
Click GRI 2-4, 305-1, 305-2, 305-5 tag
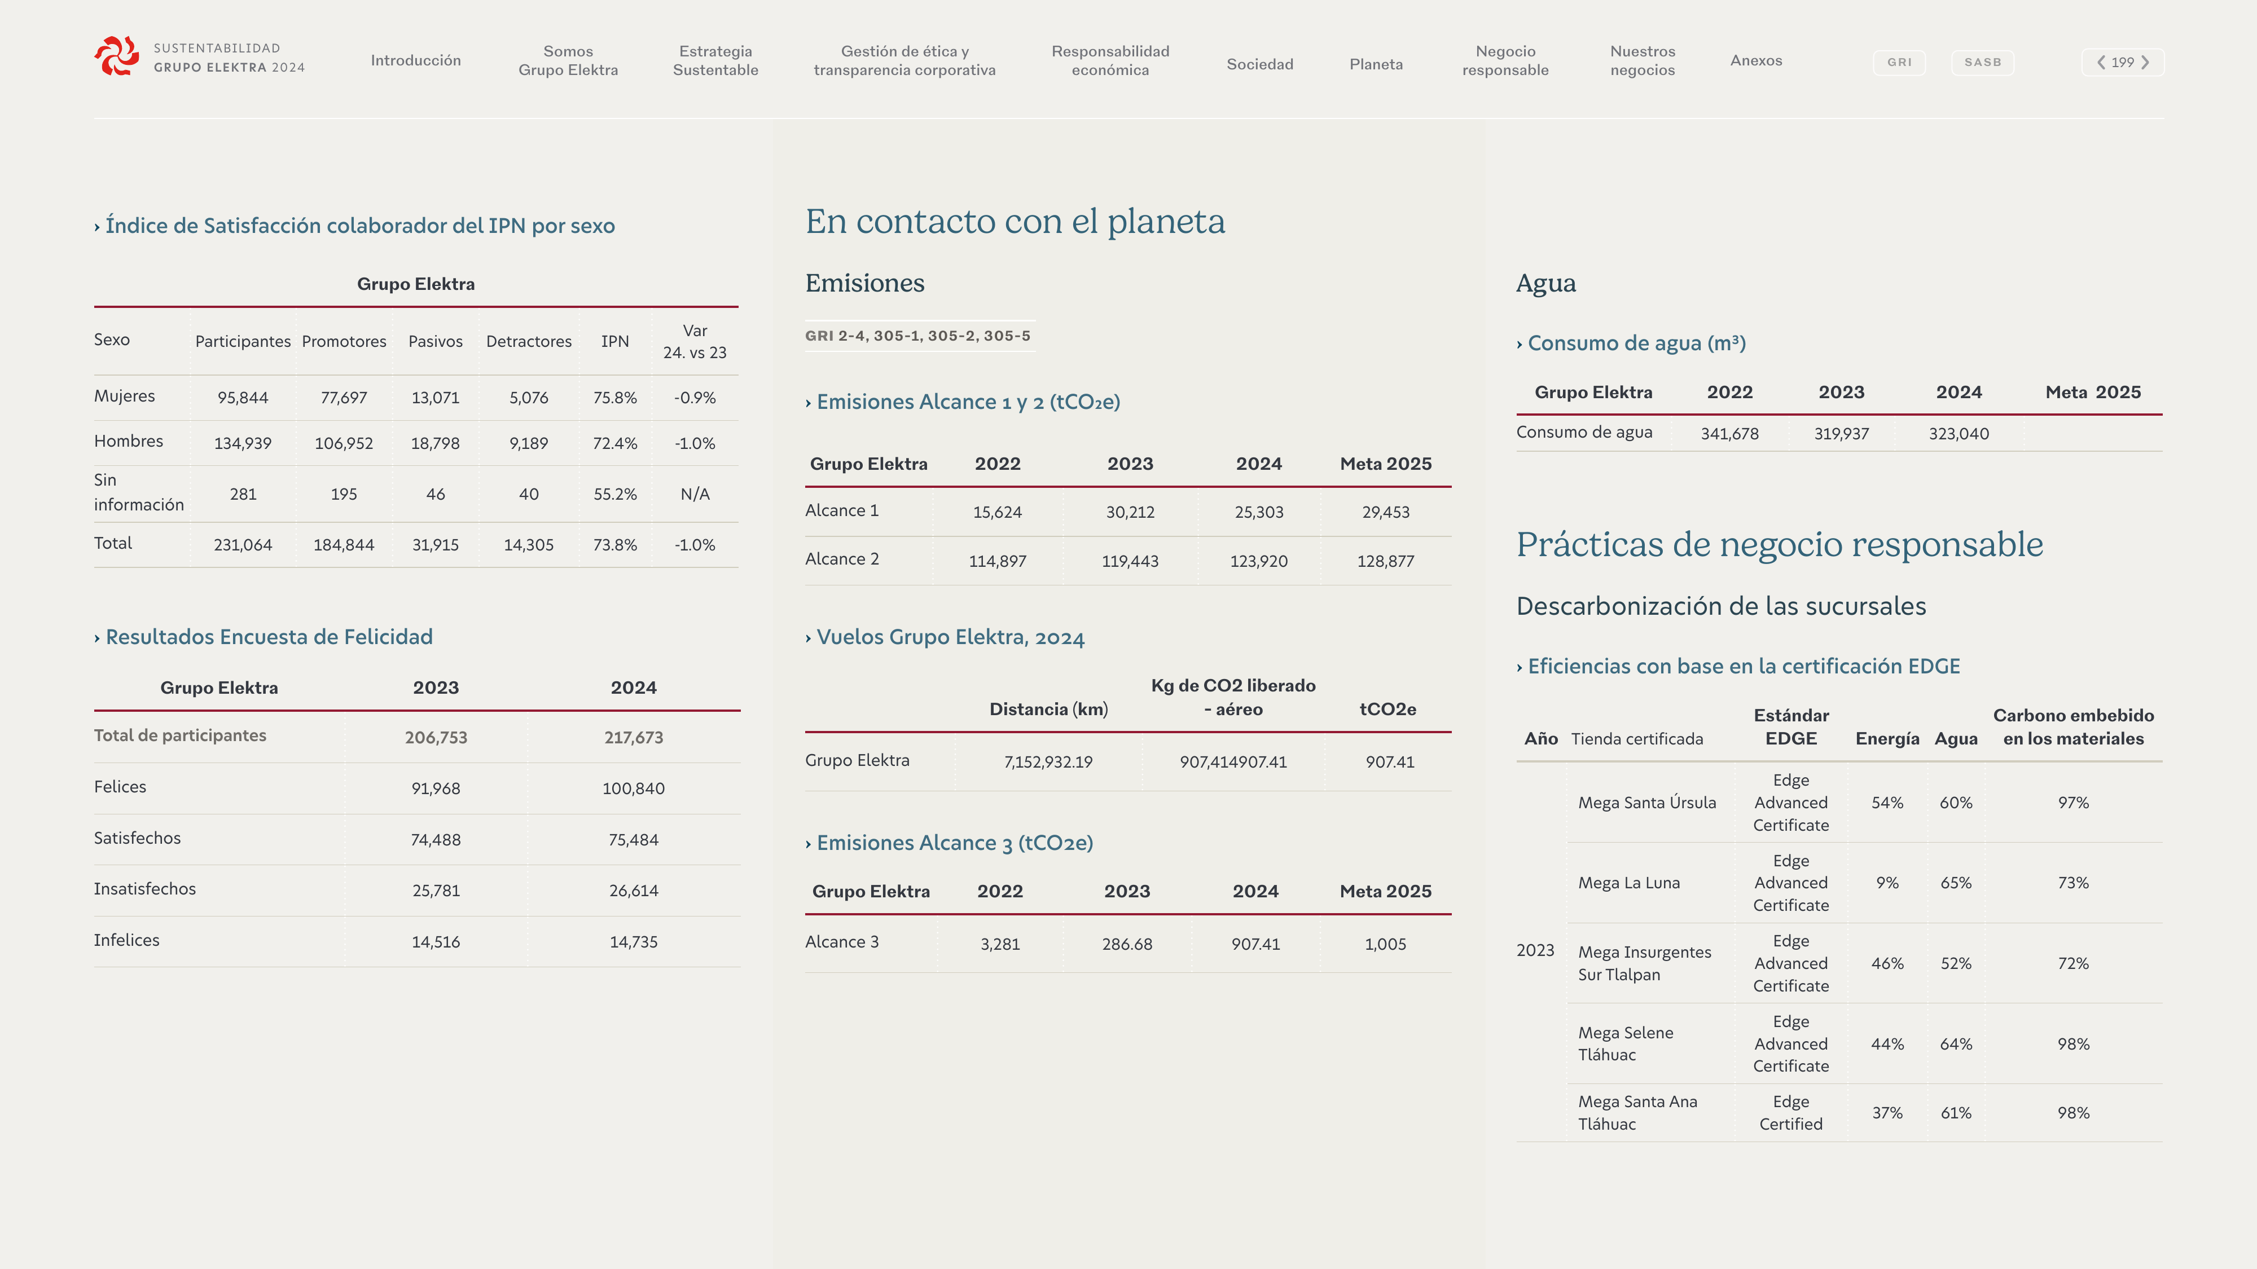click(x=918, y=336)
